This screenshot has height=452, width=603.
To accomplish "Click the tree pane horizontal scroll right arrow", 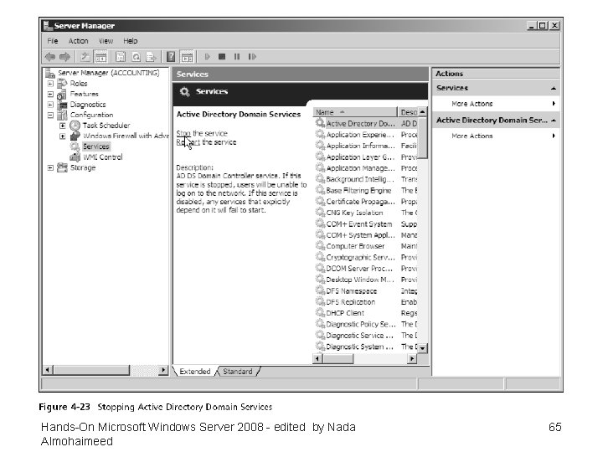I will tap(163, 370).
